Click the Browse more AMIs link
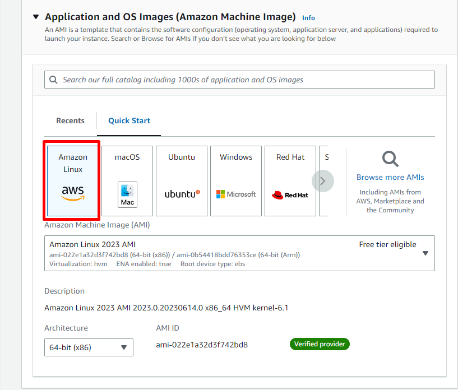The image size is (458, 390). (390, 177)
